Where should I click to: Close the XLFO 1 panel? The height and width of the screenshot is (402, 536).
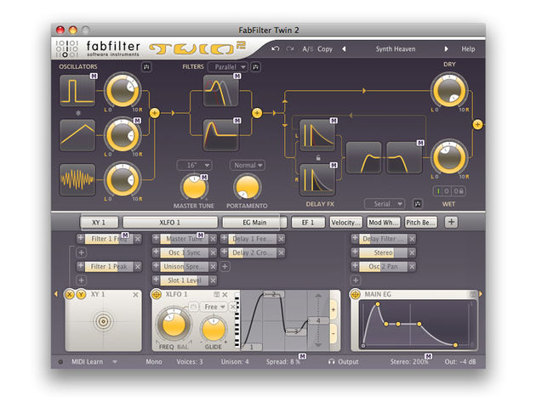click(225, 294)
